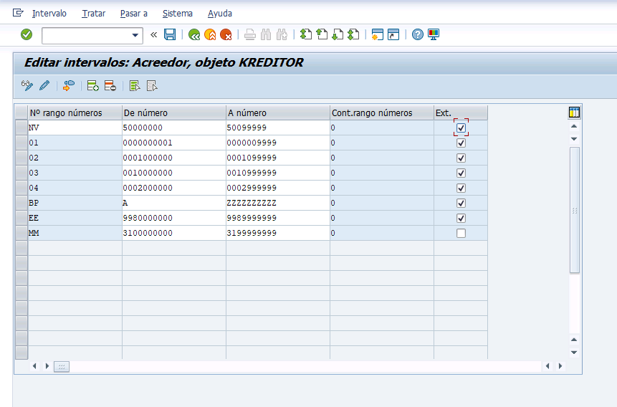Uncheck Ext. checkbox for range 02
The width and height of the screenshot is (617, 407).
[x=461, y=158]
